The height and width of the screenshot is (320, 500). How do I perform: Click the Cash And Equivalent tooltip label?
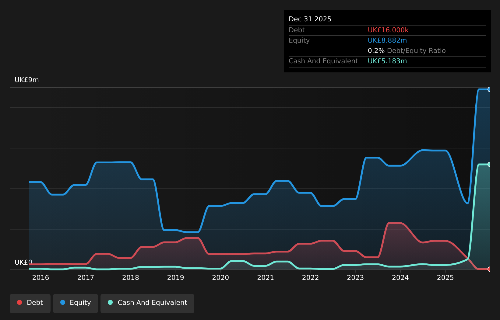[x=323, y=61]
